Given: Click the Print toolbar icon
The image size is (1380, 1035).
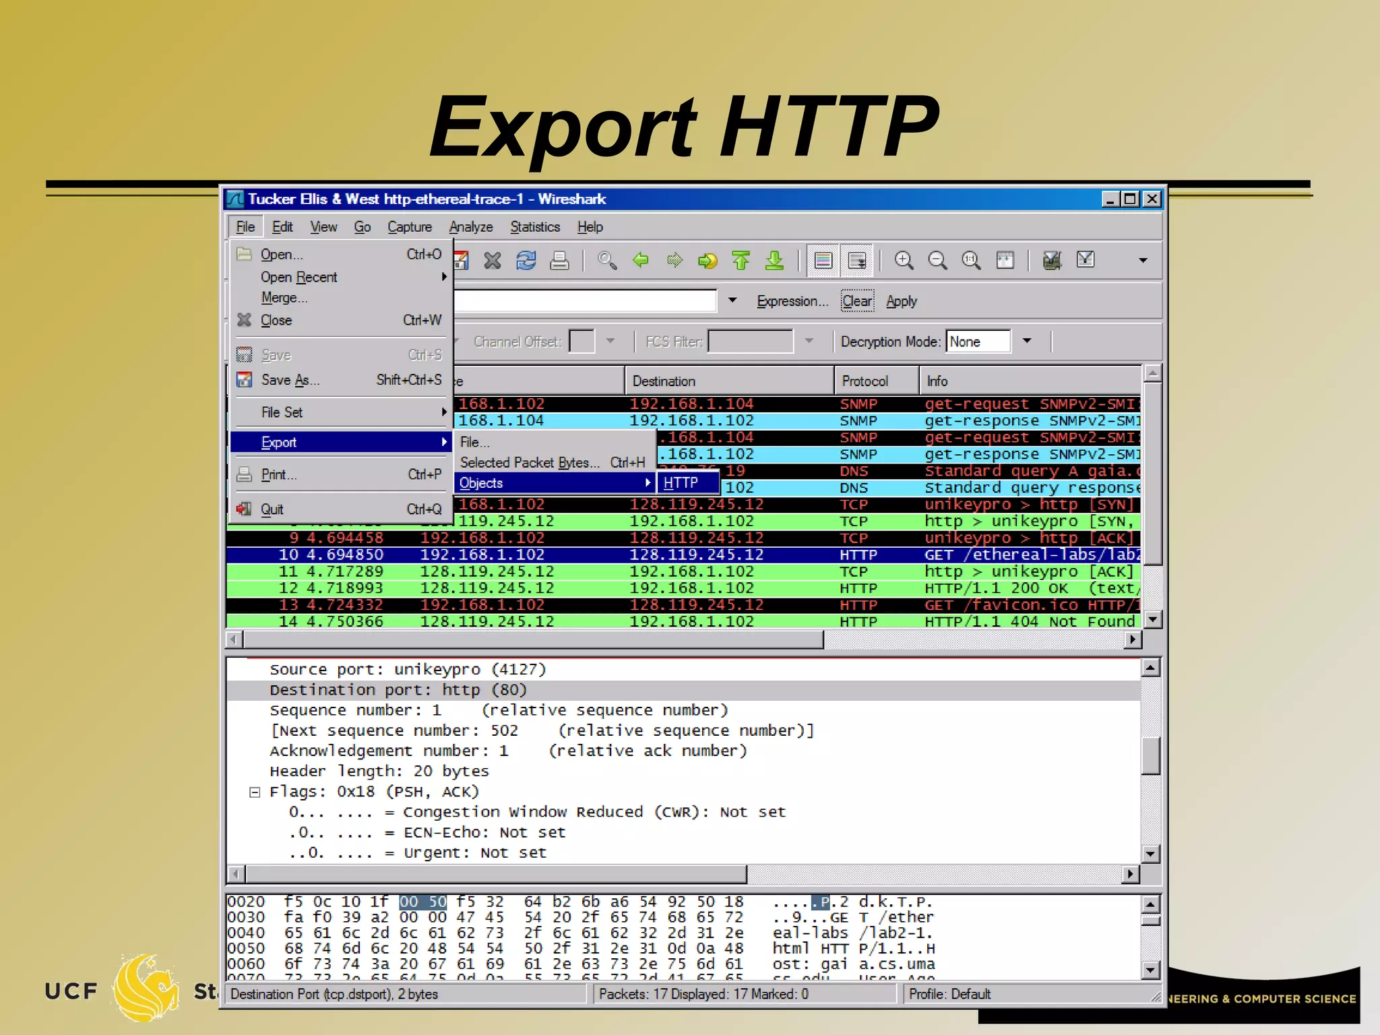Looking at the screenshot, I should [x=559, y=260].
